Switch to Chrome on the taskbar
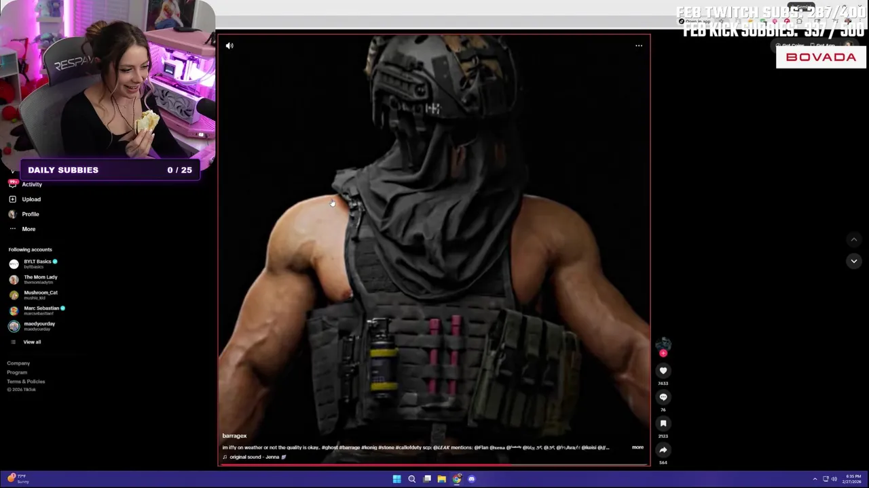Screen dimensions: 869x488 pos(456,479)
